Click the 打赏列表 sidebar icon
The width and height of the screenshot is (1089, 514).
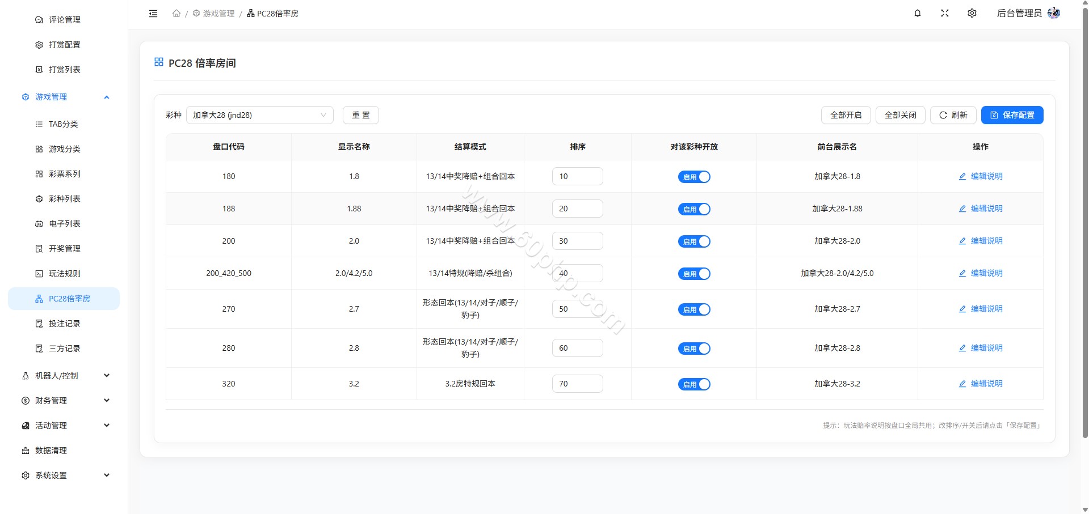(x=39, y=70)
